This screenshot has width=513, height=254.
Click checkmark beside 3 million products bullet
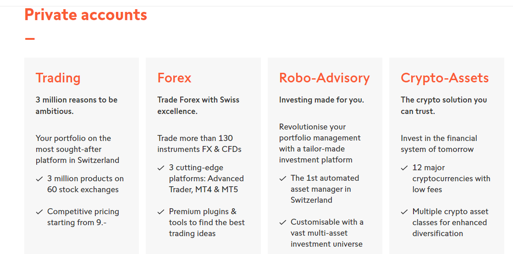pos(39,179)
